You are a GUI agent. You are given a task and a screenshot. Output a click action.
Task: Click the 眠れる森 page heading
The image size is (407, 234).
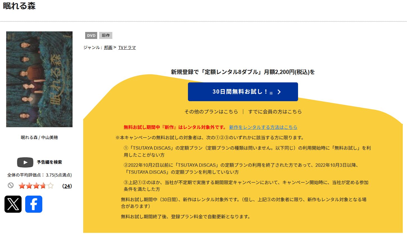pos(19,6)
